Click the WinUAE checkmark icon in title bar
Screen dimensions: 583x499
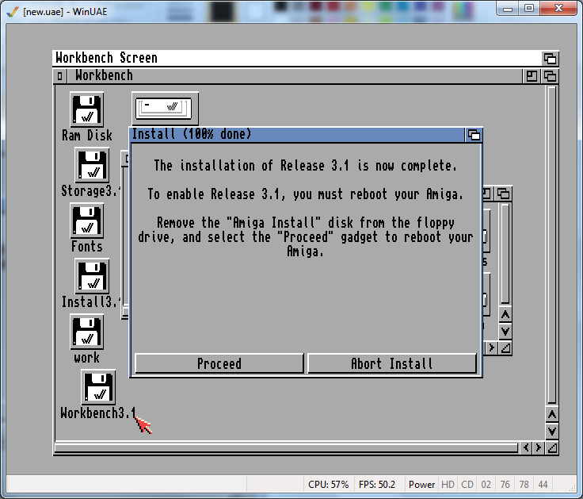click(x=13, y=12)
